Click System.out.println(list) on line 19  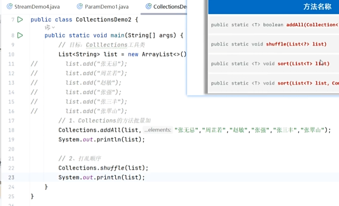(102, 140)
